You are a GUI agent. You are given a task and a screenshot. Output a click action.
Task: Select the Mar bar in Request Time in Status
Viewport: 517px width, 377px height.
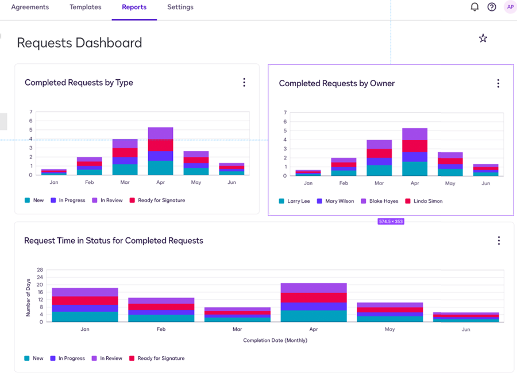click(x=237, y=315)
